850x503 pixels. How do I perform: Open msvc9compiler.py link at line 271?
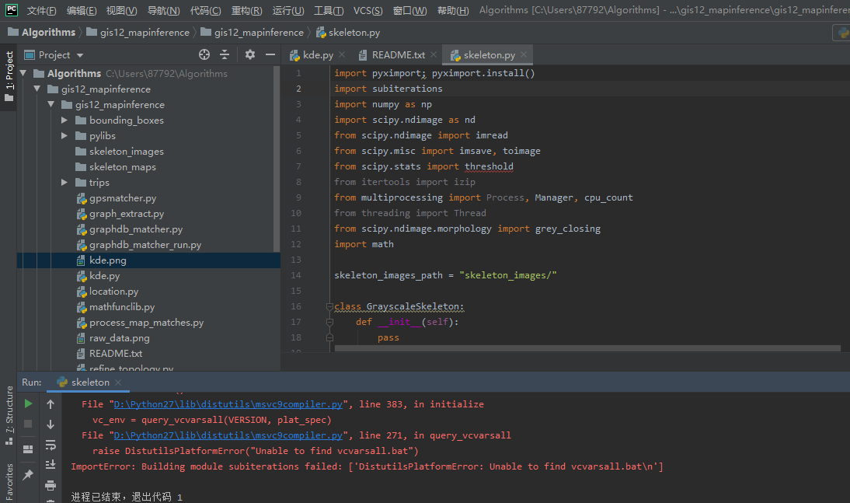(x=228, y=435)
